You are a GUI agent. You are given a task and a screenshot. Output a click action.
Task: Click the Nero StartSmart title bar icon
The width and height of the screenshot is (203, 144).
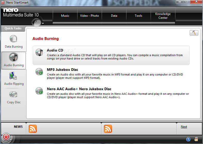tap(3, 3)
